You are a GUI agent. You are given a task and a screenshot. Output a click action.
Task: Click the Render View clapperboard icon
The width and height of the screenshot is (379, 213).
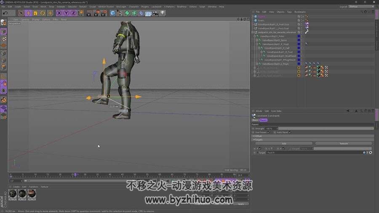pyautogui.click(x=89, y=13)
